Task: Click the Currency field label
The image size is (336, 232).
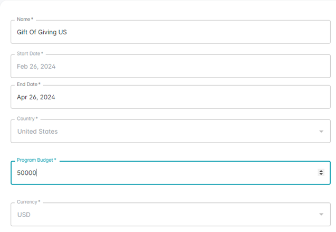Action: point(28,202)
